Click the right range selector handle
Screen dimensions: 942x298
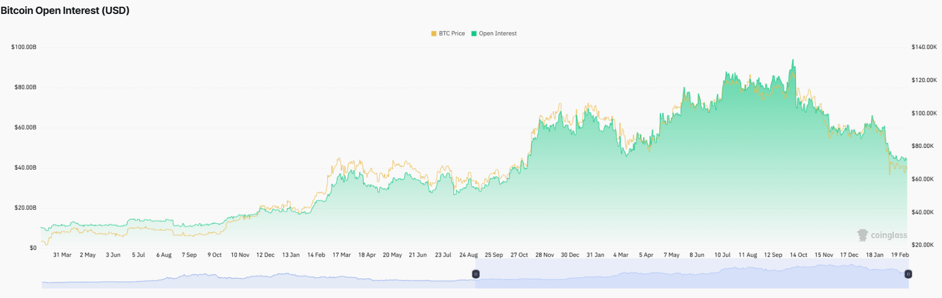(908, 274)
